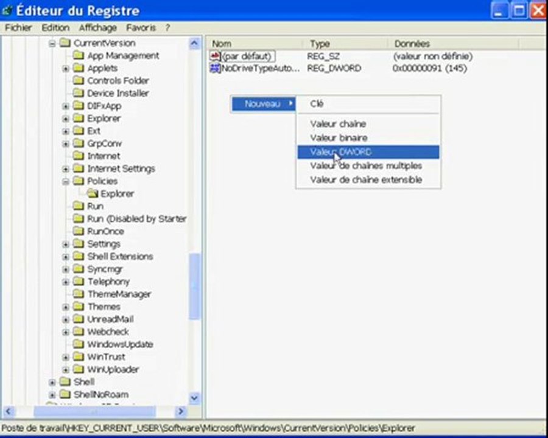Viewport: 548px width, 438px height.
Task: Expand the Ext key
Action: pyautogui.click(x=66, y=131)
